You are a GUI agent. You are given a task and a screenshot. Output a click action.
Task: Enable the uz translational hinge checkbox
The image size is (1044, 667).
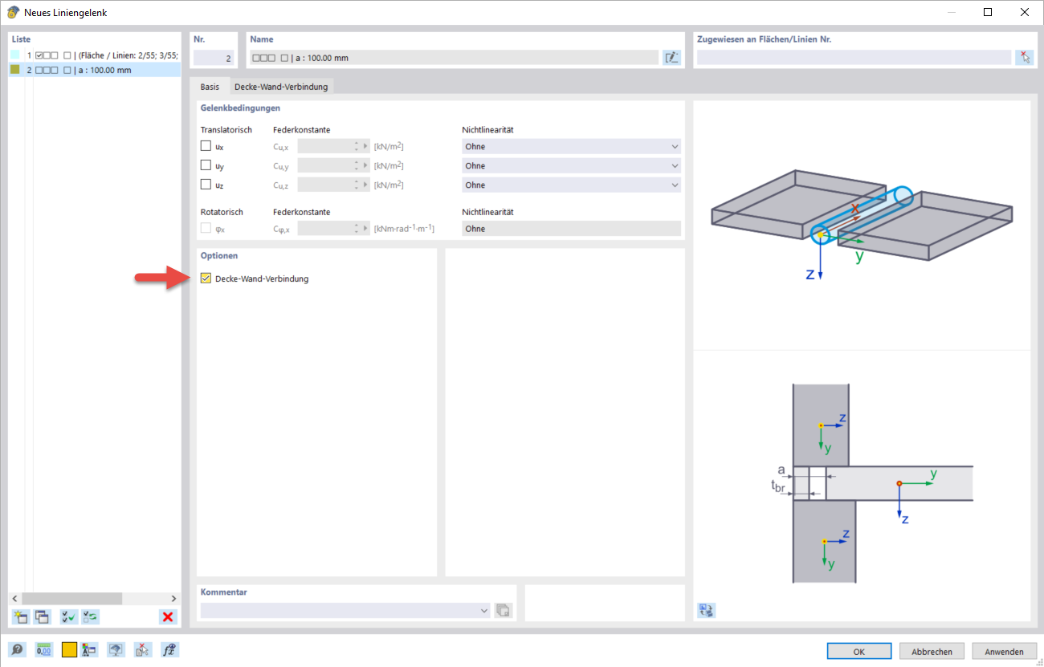click(x=206, y=185)
